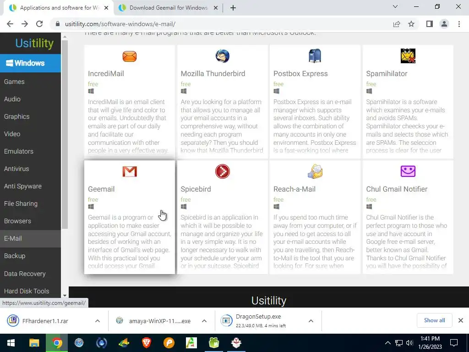Open the Spicebird title link
Viewport: 469px width, 352px height.
click(x=196, y=189)
